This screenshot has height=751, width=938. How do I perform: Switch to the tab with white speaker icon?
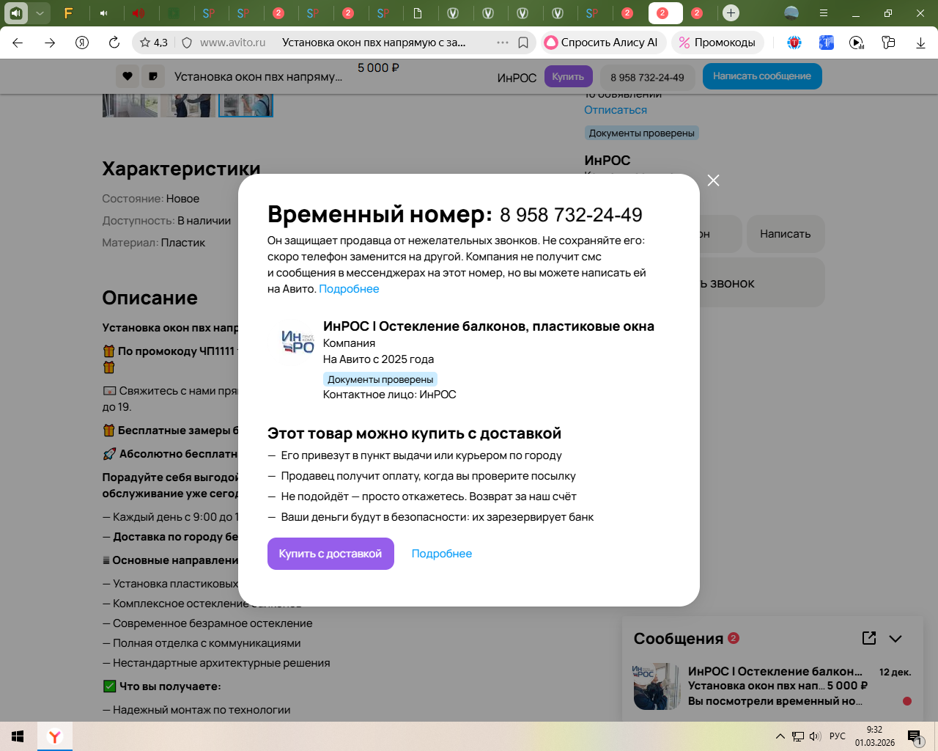click(103, 12)
